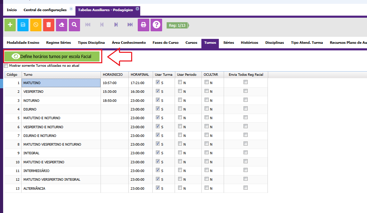The image size is (367, 213).
Task: Click Define horários turnos por escola Facial
Action: (52, 56)
